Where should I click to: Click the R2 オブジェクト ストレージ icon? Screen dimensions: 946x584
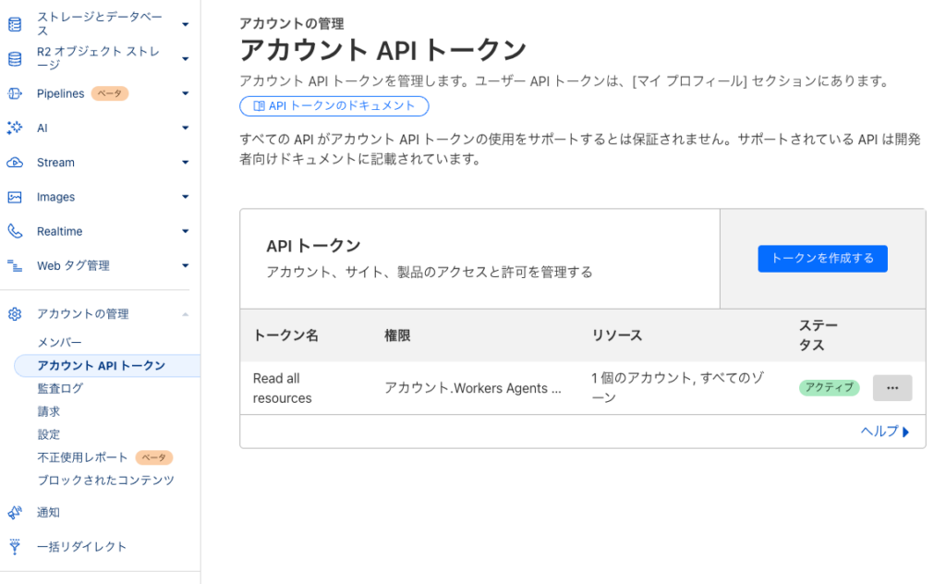15,59
